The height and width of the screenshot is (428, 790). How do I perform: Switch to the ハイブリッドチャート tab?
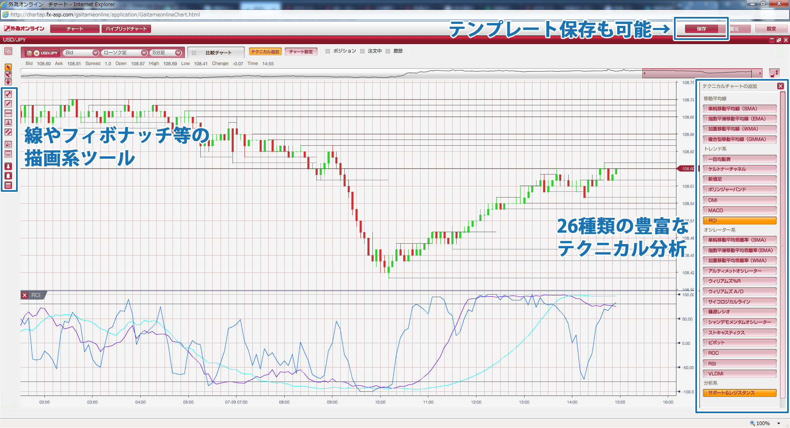[x=126, y=28]
